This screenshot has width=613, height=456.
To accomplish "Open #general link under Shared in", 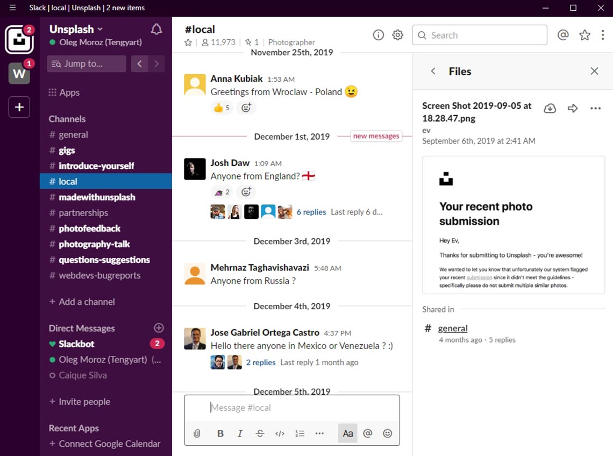I will click(452, 328).
